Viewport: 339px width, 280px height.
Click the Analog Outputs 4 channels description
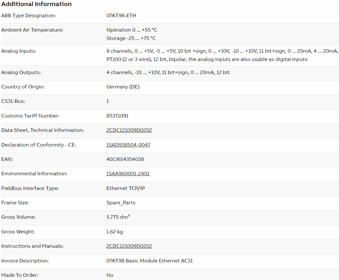click(x=168, y=72)
